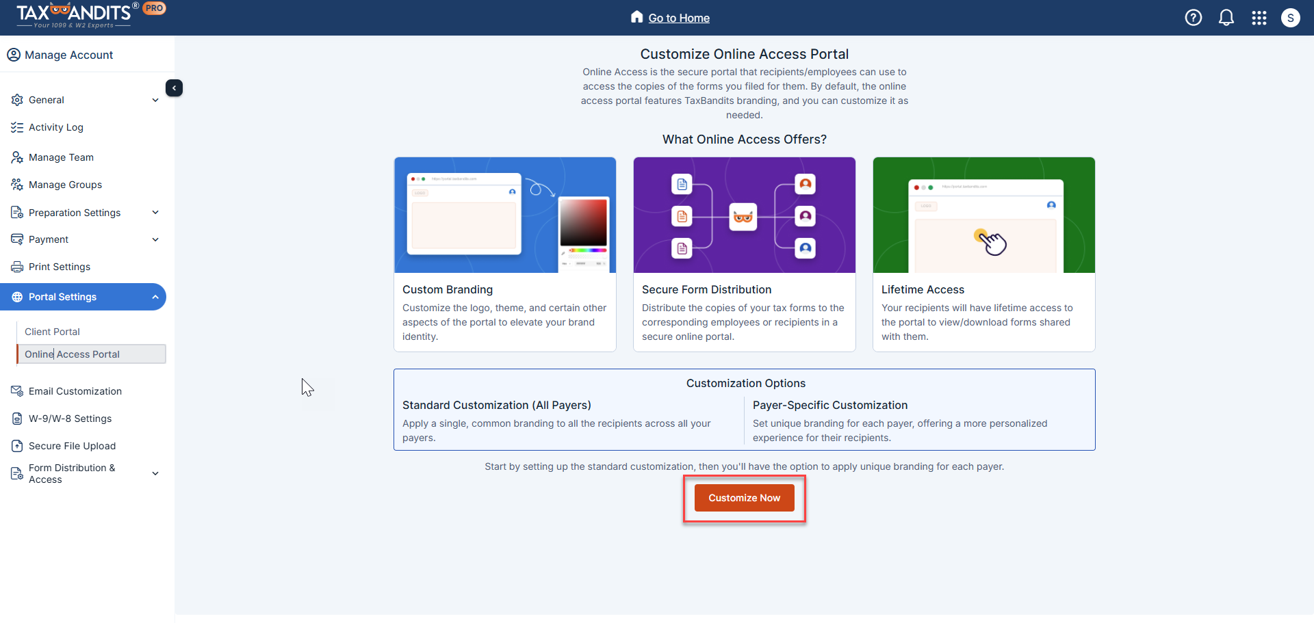Open the help question mark icon
The image size is (1314, 623).
[x=1194, y=18]
